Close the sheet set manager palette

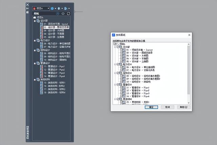click(x=27, y=4)
